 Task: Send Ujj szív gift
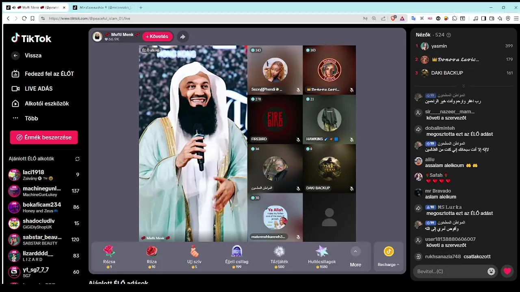tap(195, 257)
